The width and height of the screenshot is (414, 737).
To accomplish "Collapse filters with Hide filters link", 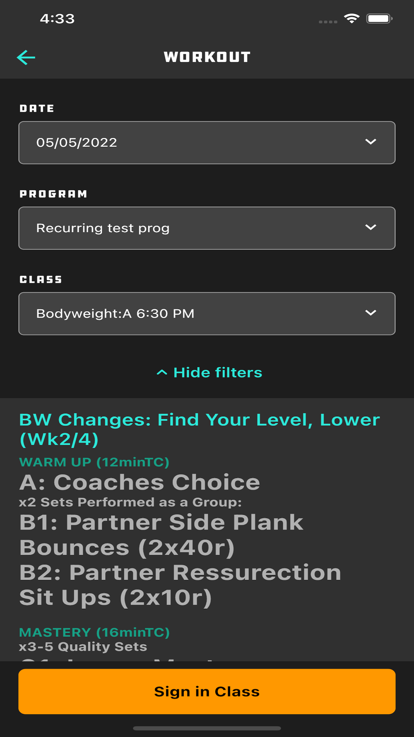I will pos(217,373).
